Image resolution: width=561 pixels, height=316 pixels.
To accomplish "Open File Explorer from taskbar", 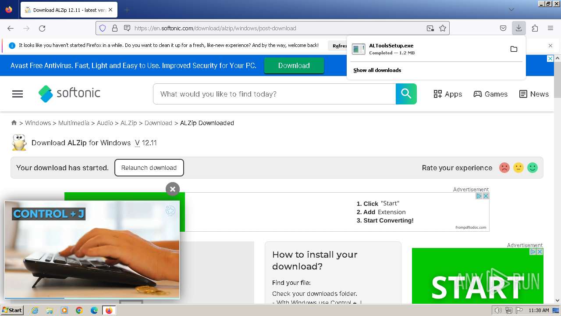I will click(50, 310).
